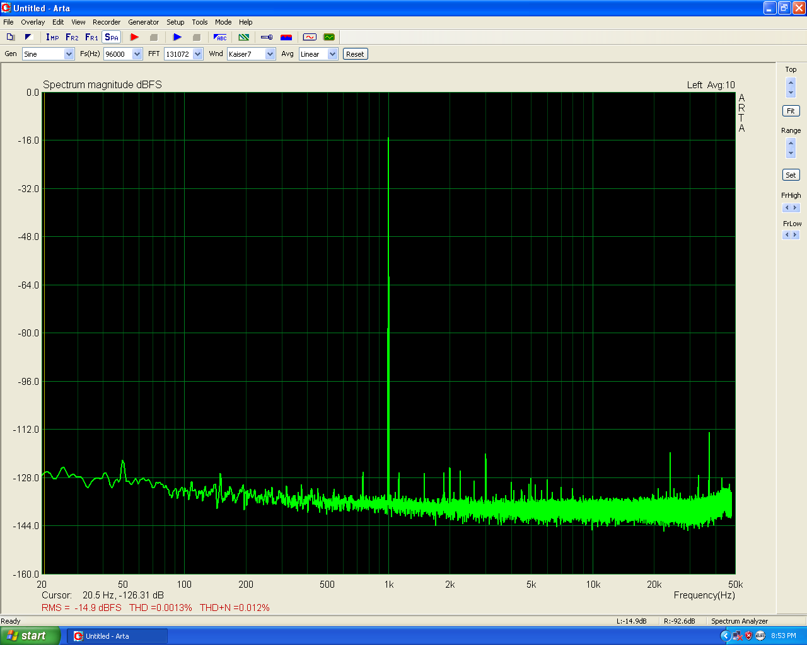
Task: Click the New document toolbar icon
Action: [x=10, y=37]
